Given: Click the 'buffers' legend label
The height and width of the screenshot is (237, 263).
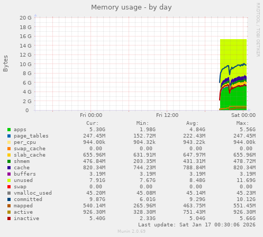Looking at the screenshot, I should (25, 174).
